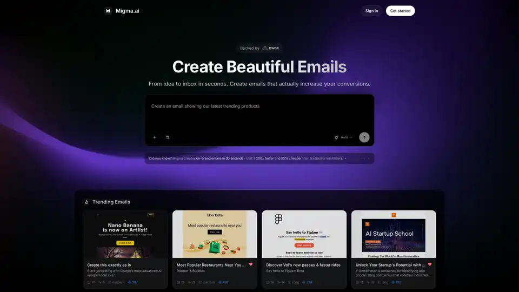The image size is (519, 292).
Task: Click the previous arrow in Did you know banner
Action: (x=363, y=158)
